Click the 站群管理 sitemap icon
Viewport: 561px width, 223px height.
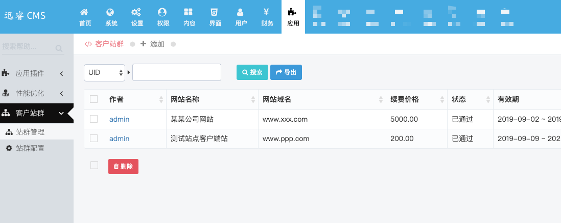click(x=9, y=132)
